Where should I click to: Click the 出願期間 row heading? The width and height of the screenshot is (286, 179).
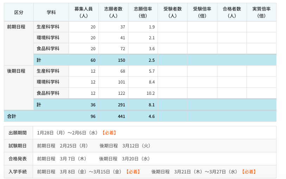(18, 133)
